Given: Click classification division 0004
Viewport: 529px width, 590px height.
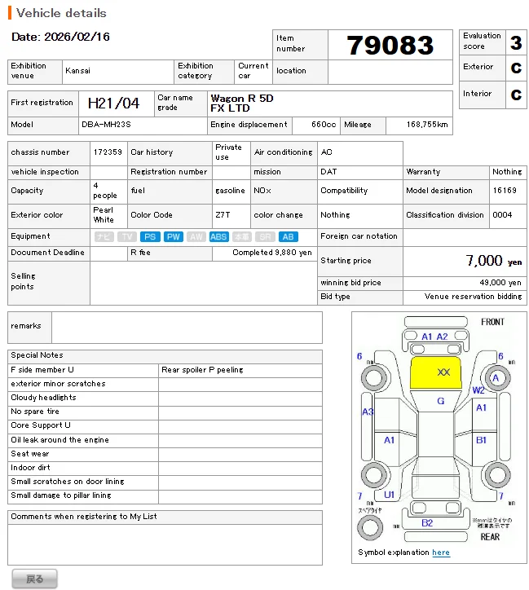Looking at the screenshot, I should tap(502, 215).
